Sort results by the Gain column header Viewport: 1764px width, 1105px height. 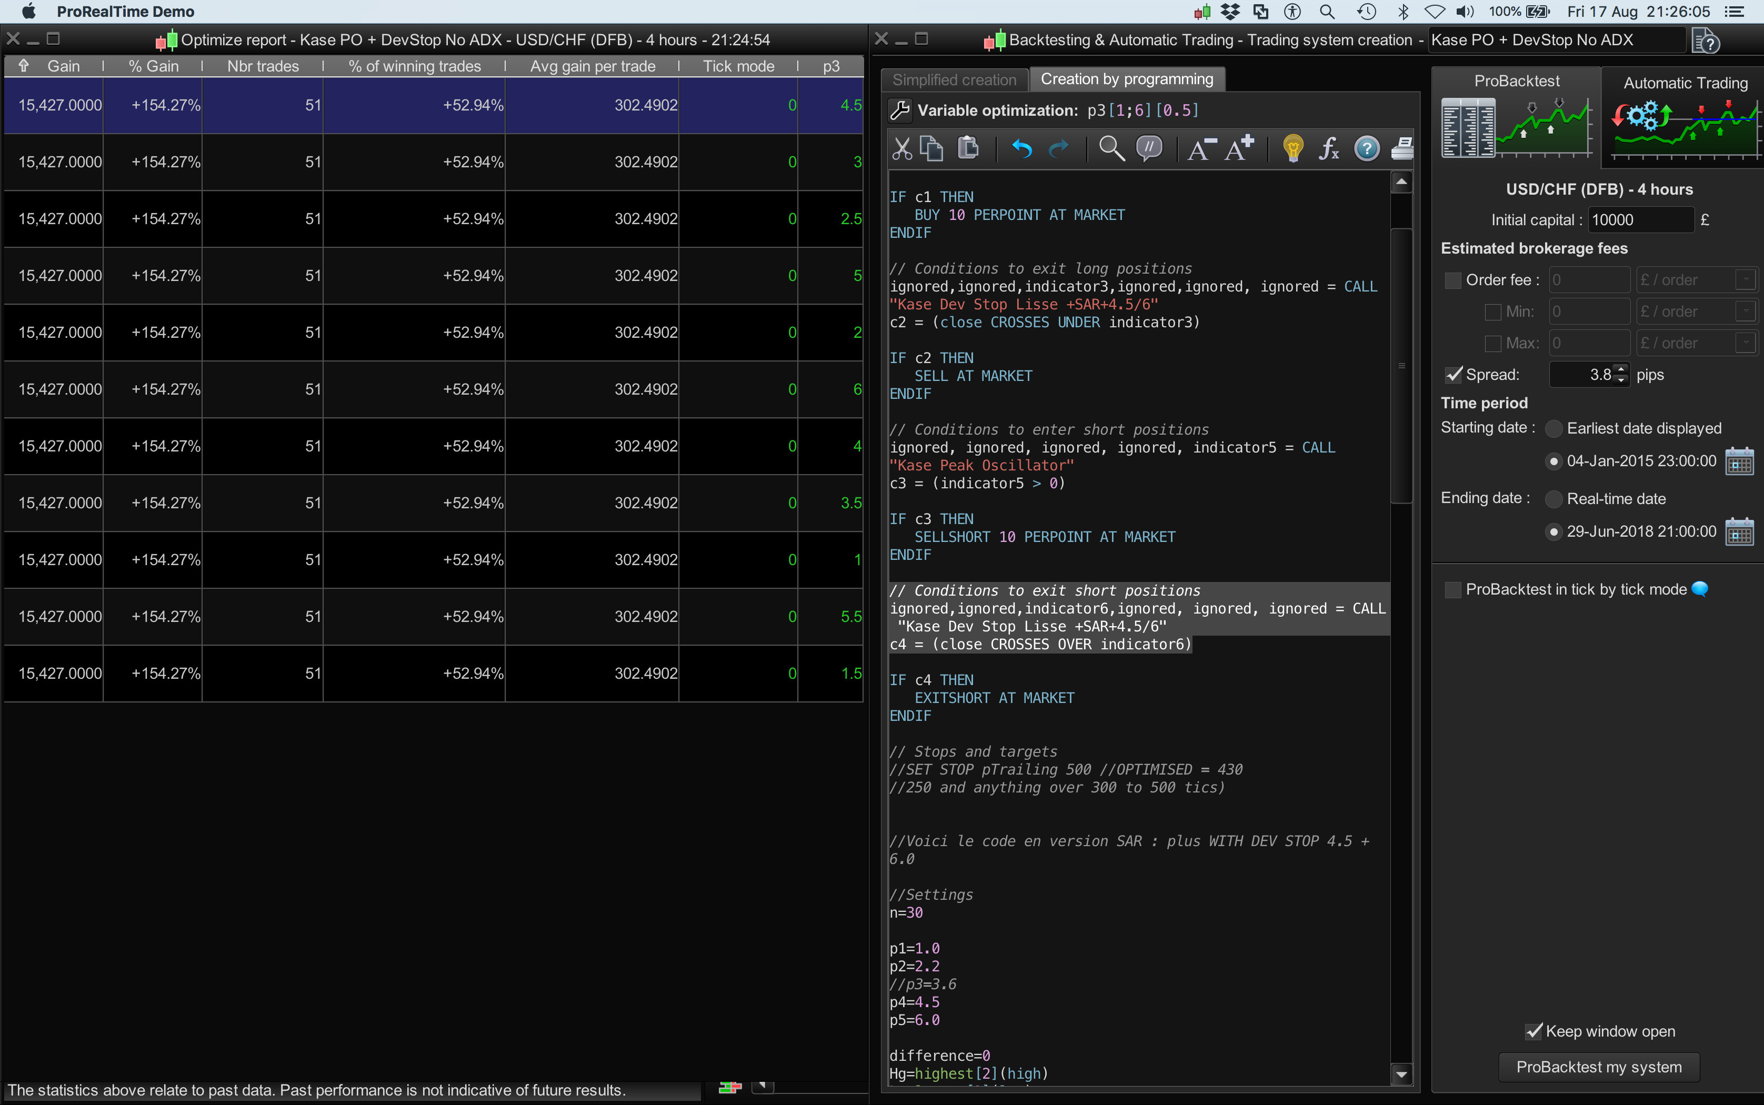63,66
